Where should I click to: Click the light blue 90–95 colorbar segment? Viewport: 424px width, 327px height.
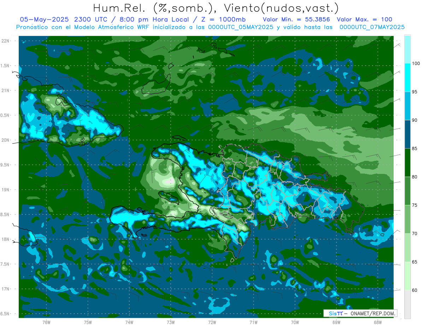(x=407, y=106)
